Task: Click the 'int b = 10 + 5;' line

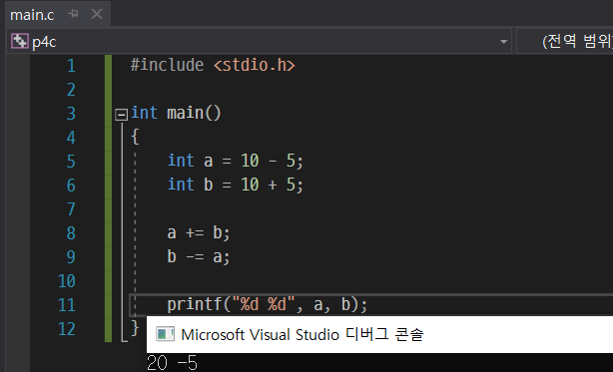Action: (x=235, y=185)
